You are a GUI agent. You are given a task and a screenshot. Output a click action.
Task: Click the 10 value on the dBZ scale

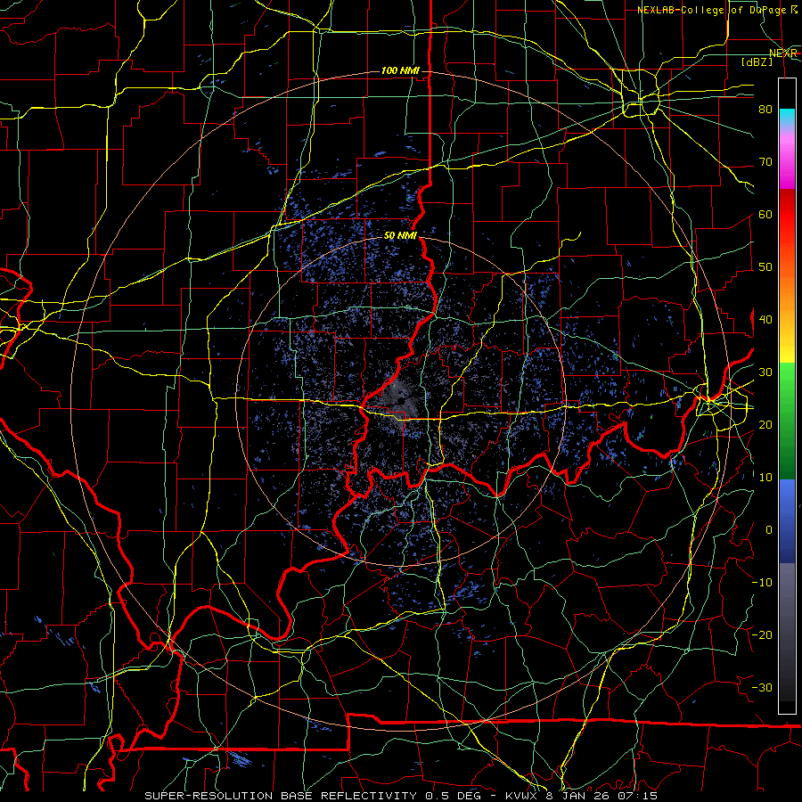pyautogui.click(x=765, y=478)
